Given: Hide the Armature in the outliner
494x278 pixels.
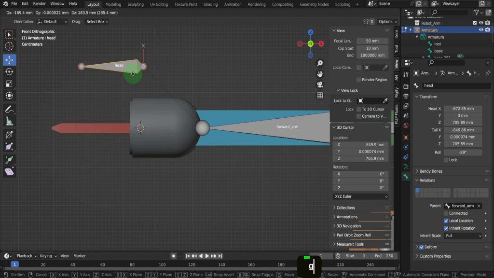Looking at the screenshot, I should pyautogui.click(x=481, y=30).
